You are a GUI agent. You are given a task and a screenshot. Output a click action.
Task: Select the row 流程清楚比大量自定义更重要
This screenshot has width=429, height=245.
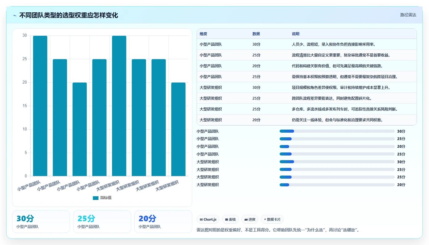click(x=306, y=55)
